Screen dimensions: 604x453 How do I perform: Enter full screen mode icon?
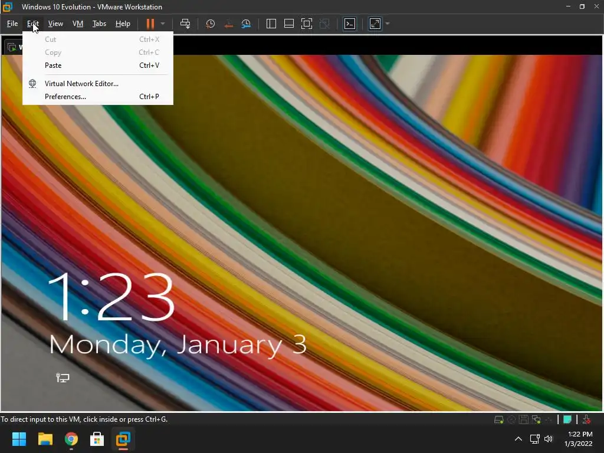coord(307,24)
